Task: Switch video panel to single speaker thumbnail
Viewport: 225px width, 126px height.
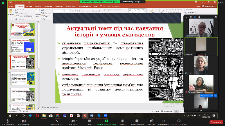Action: (191, 17)
